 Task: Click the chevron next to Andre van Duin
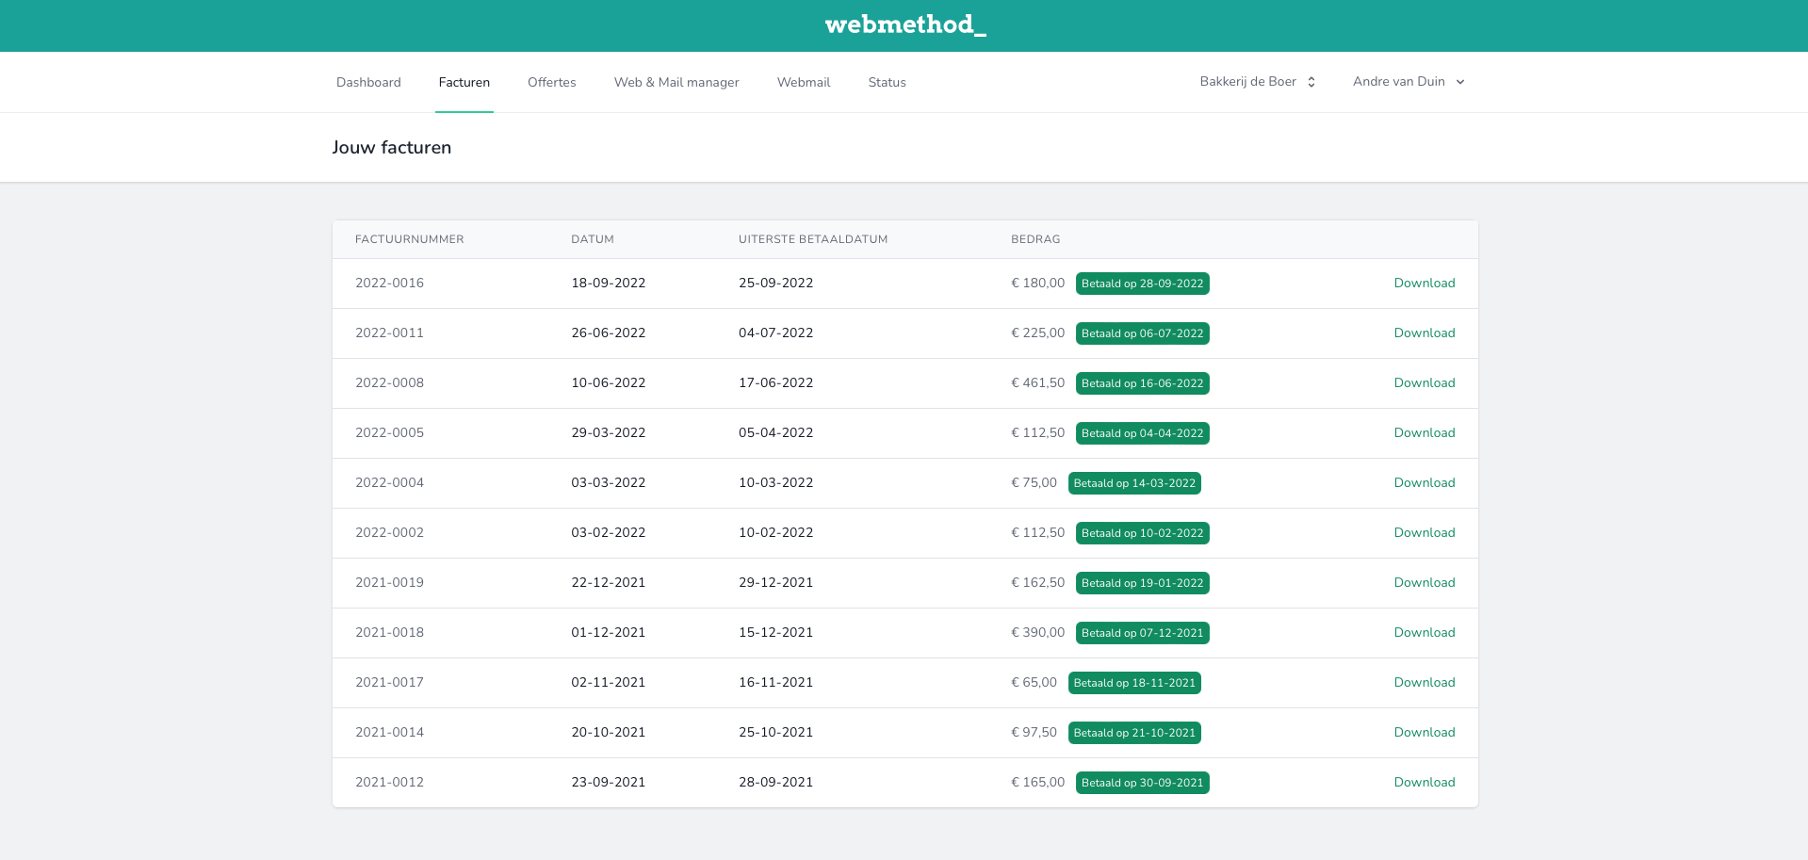pos(1459,82)
